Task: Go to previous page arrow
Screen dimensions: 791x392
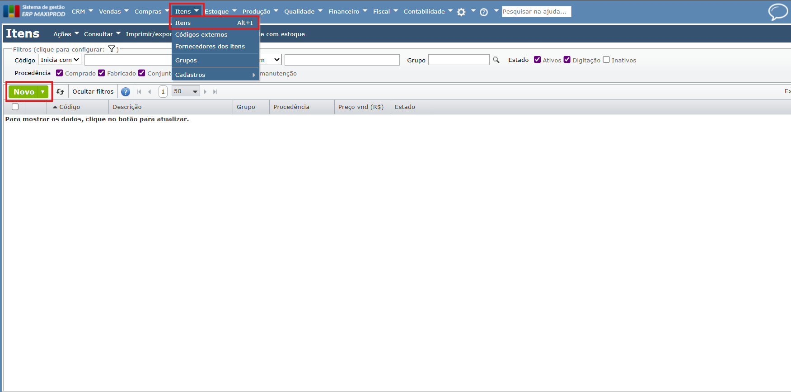Action: click(x=150, y=92)
